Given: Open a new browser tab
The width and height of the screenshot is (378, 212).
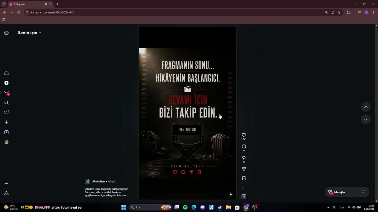Looking at the screenshot, I should point(57,4).
